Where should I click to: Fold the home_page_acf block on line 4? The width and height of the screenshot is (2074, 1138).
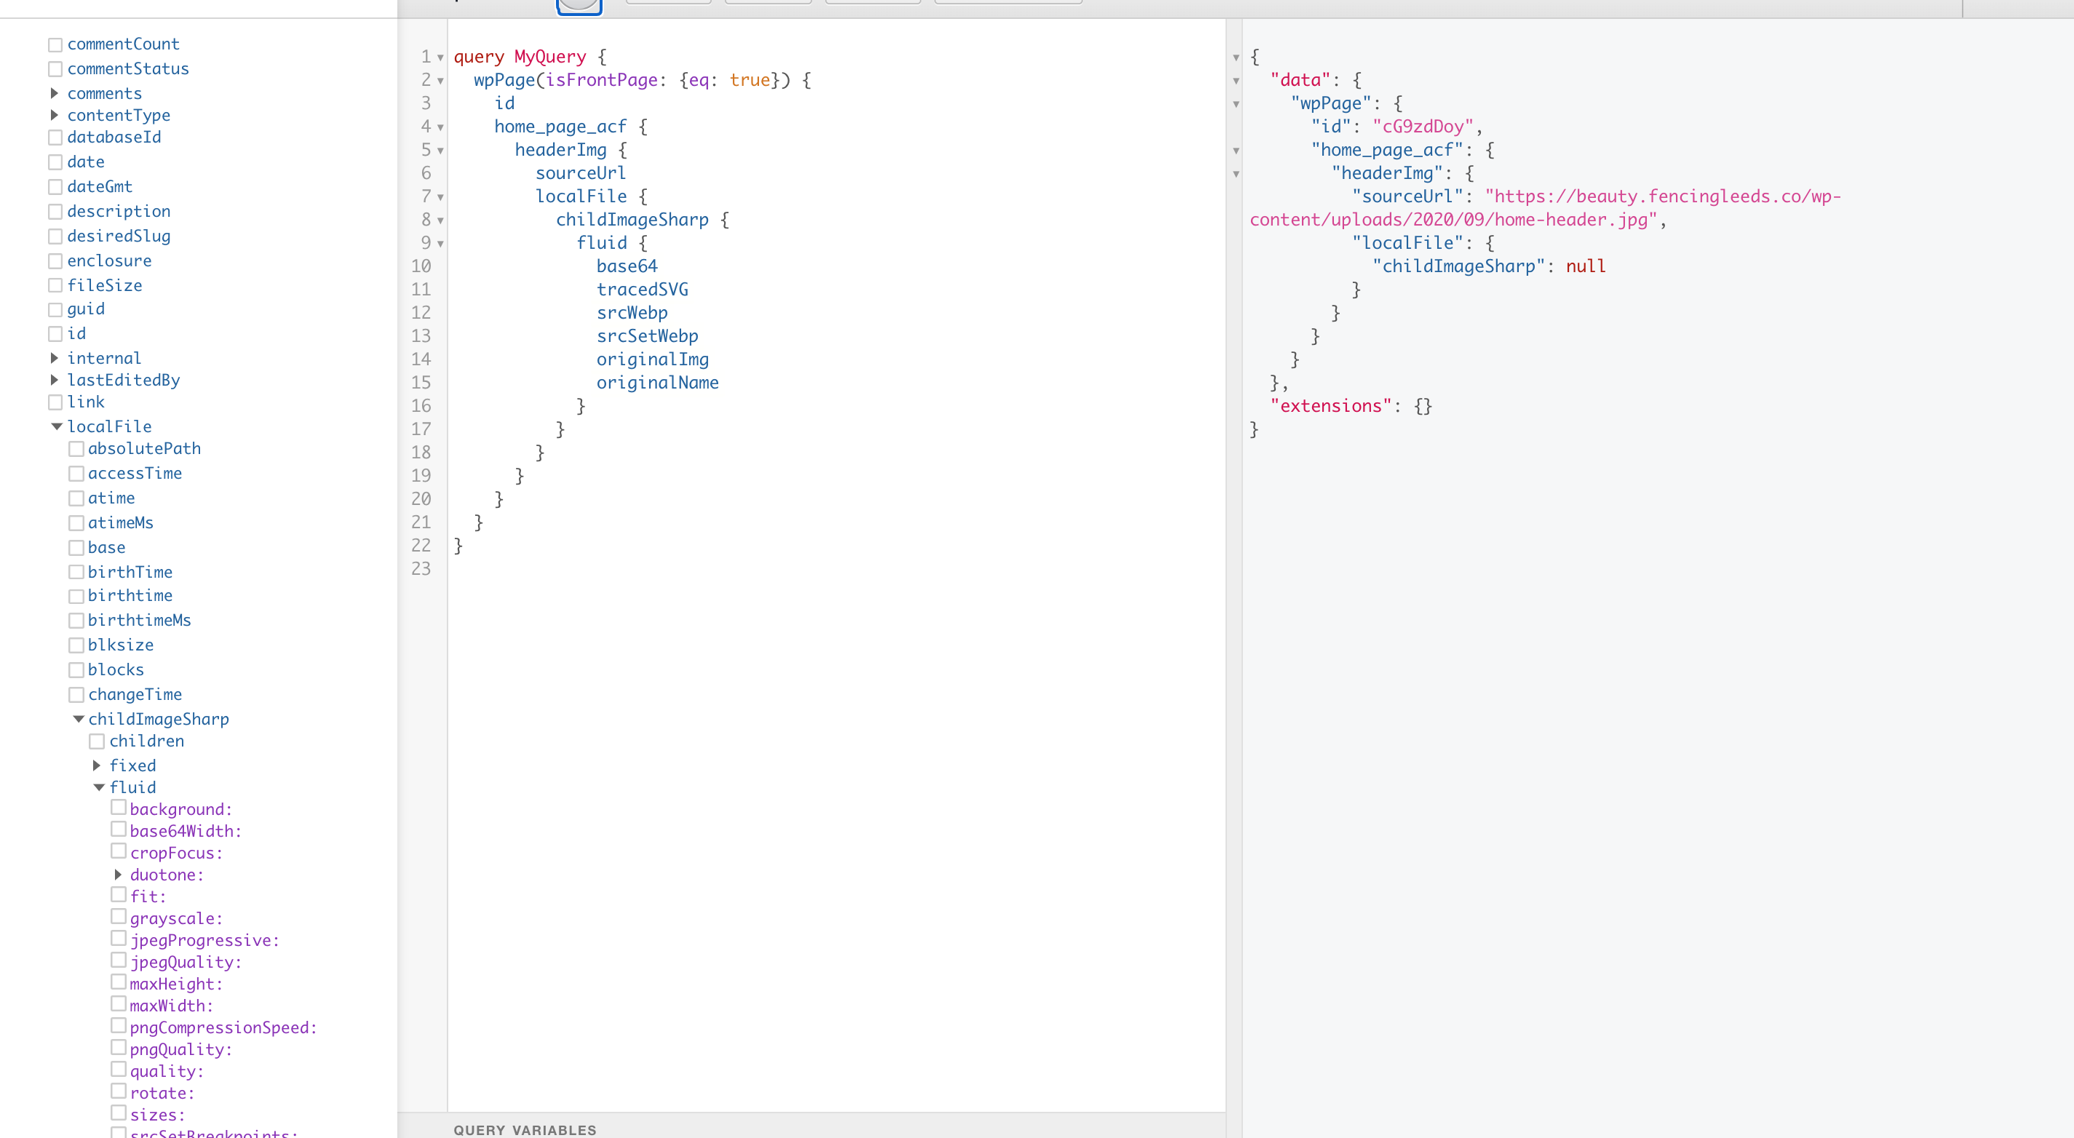point(440,128)
